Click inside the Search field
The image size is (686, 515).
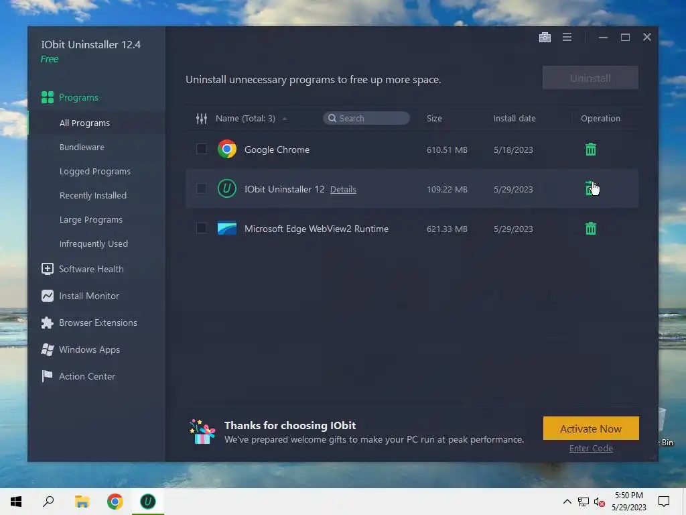[x=366, y=118]
